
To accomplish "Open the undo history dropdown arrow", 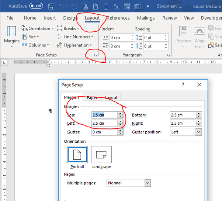I will (x=67, y=6).
